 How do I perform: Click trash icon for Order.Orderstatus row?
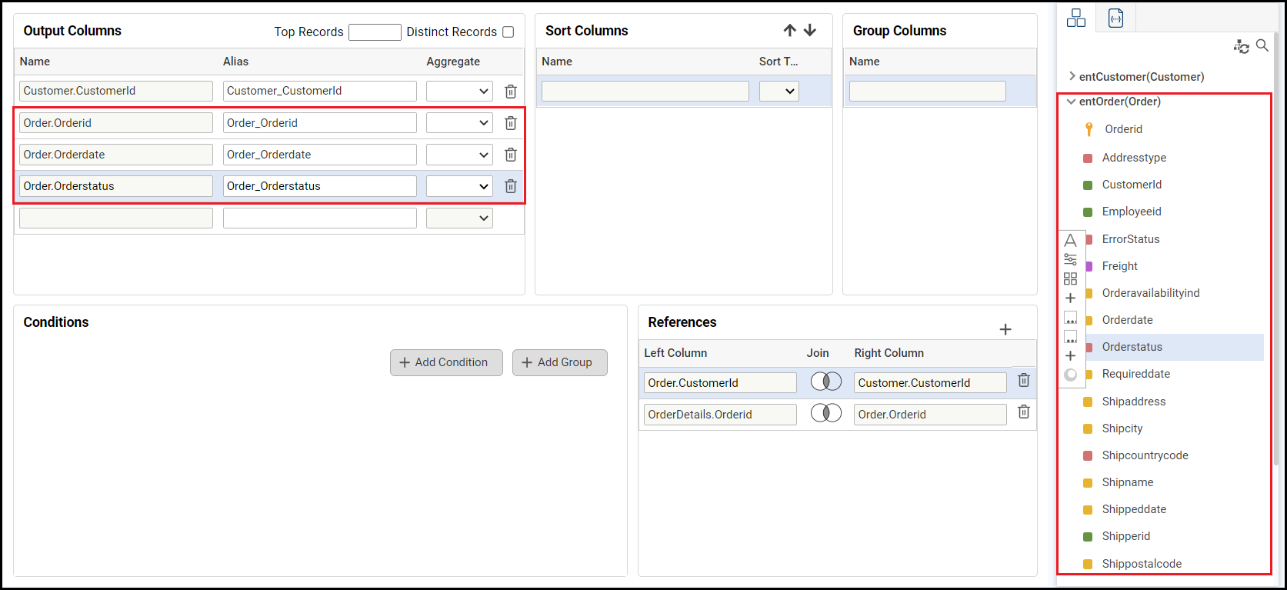click(510, 186)
